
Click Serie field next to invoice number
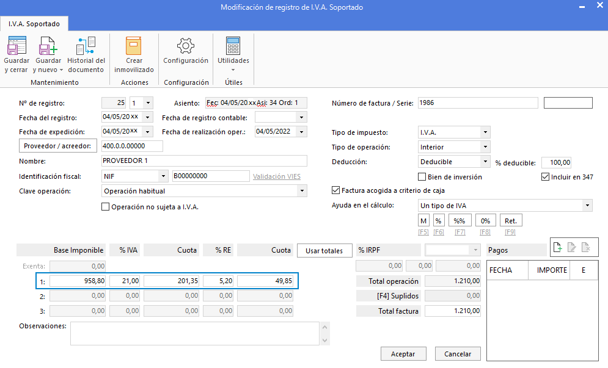568,103
